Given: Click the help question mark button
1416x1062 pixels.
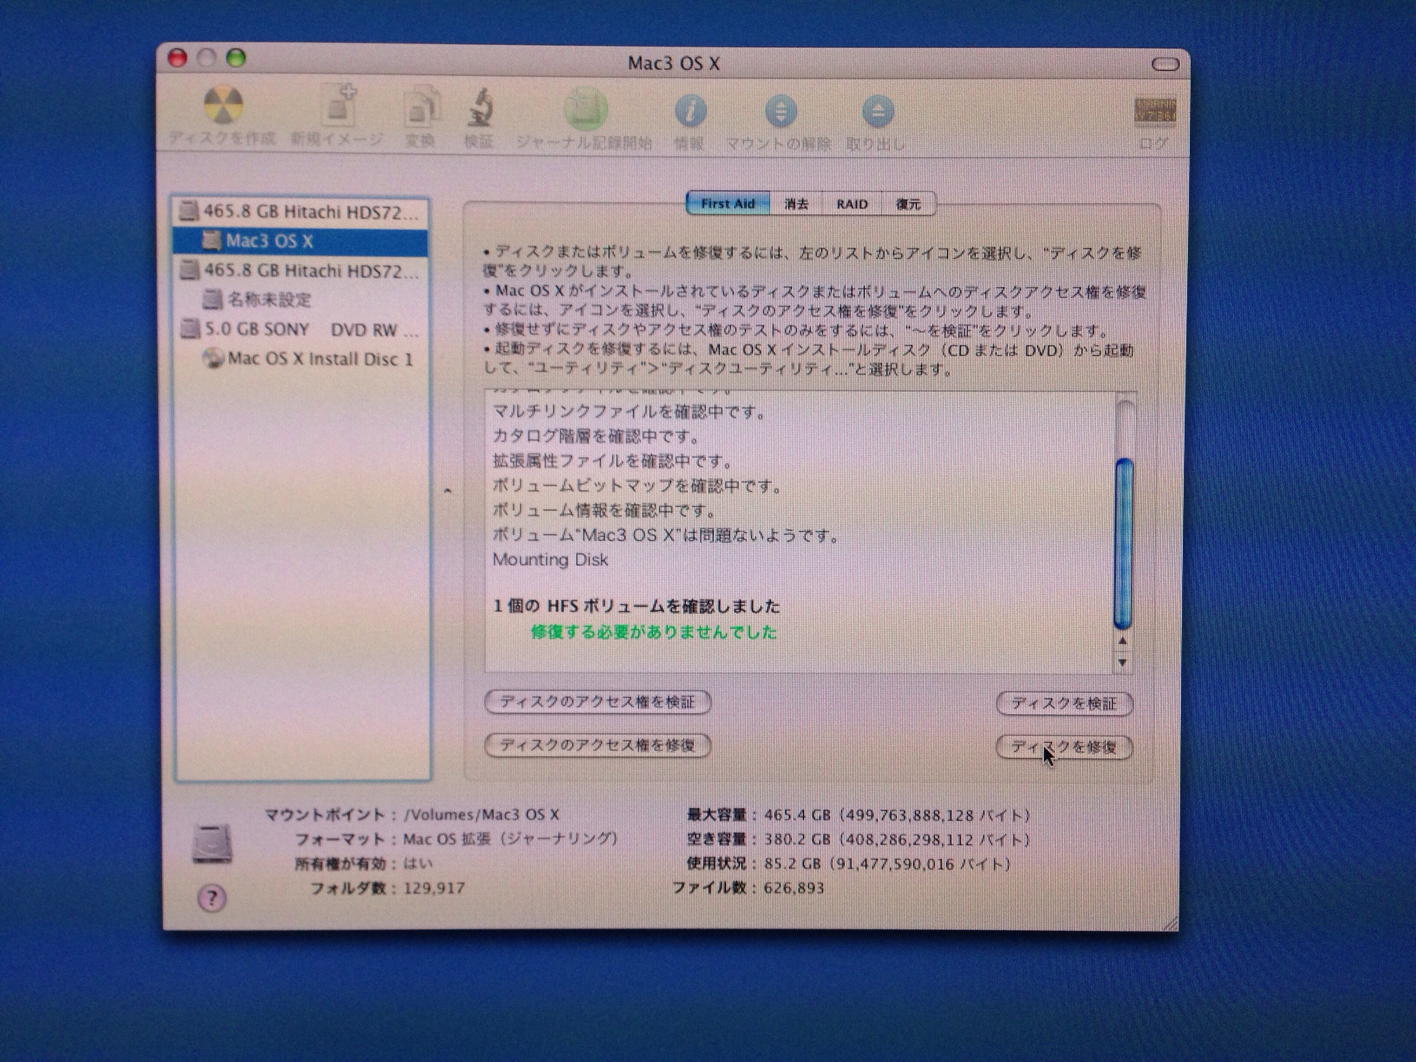Looking at the screenshot, I should click(x=212, y=898).
